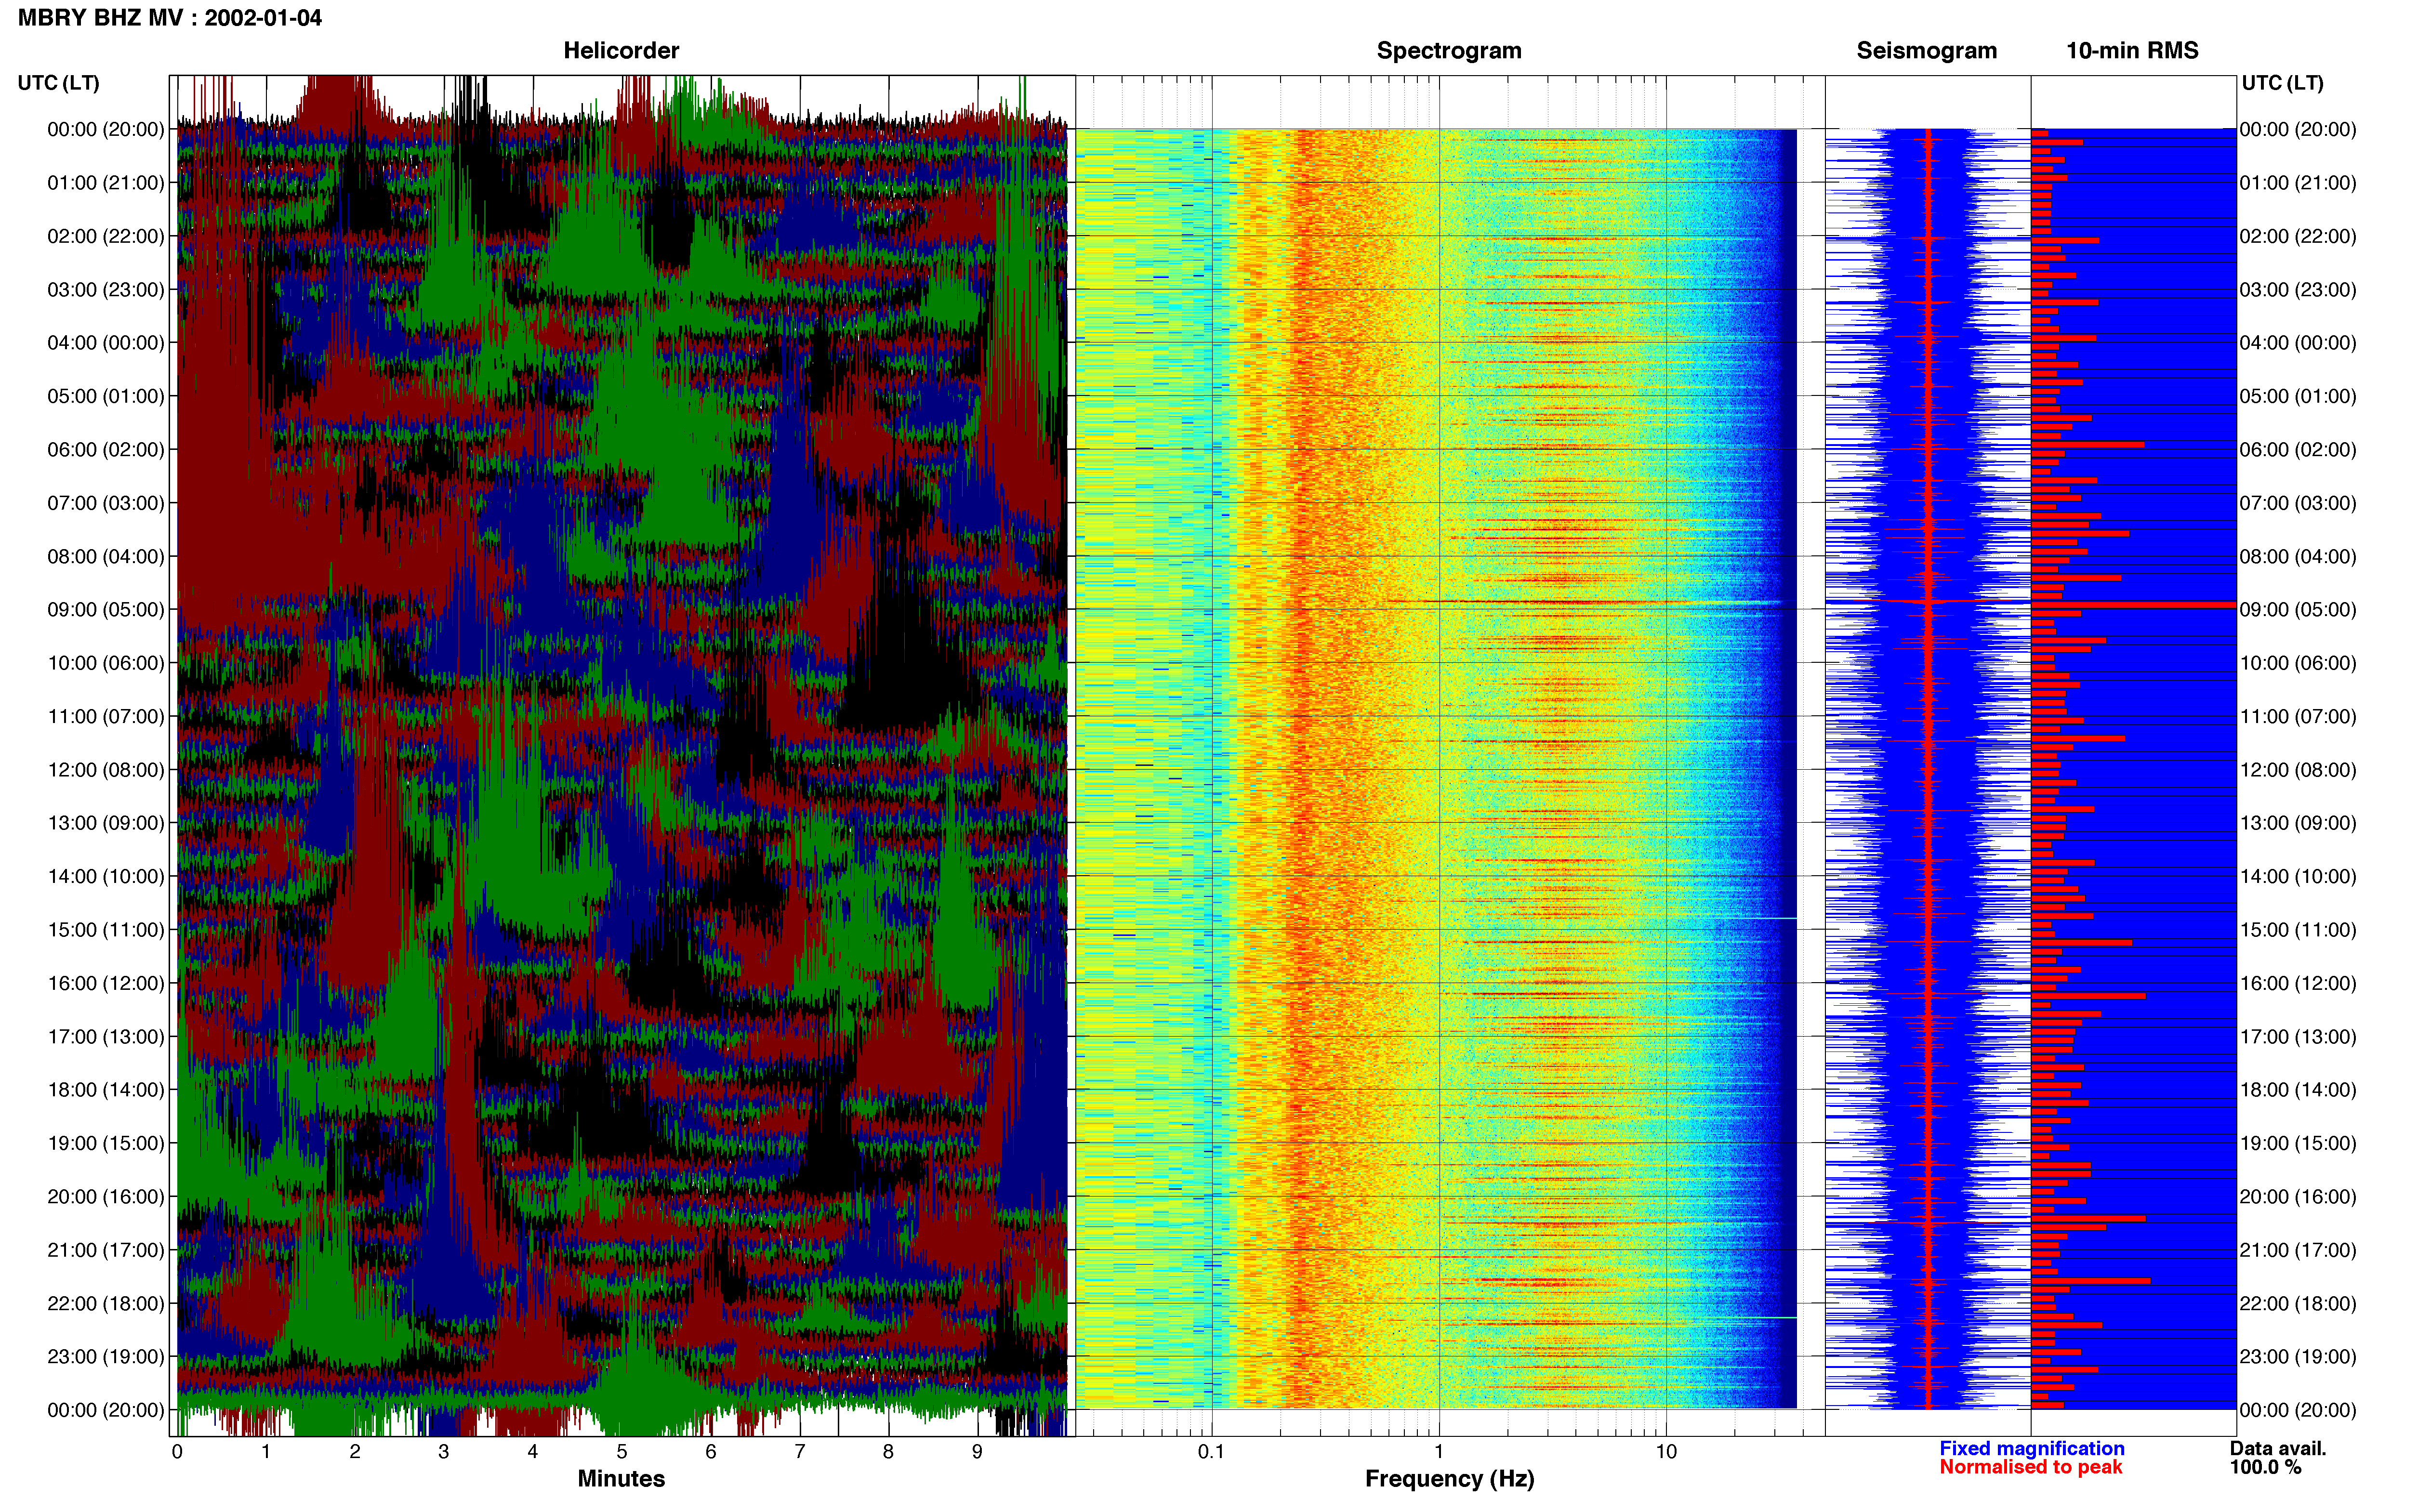
Task: Click right time label '22:00 (18:00)'
Action: [x=2298, y=1303]
